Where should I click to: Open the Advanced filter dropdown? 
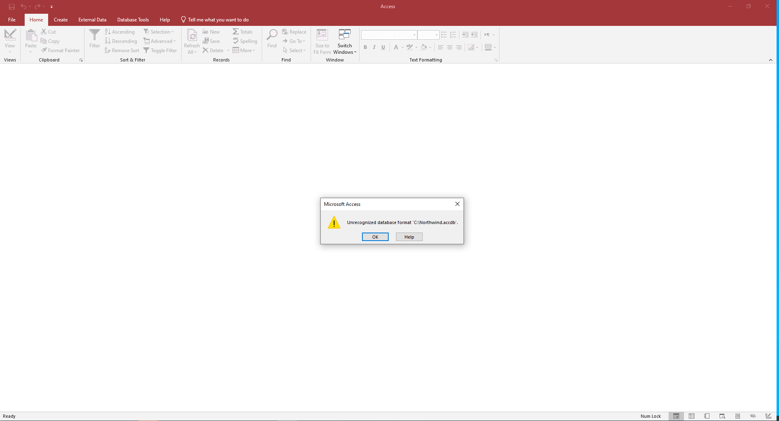[160, 41]
